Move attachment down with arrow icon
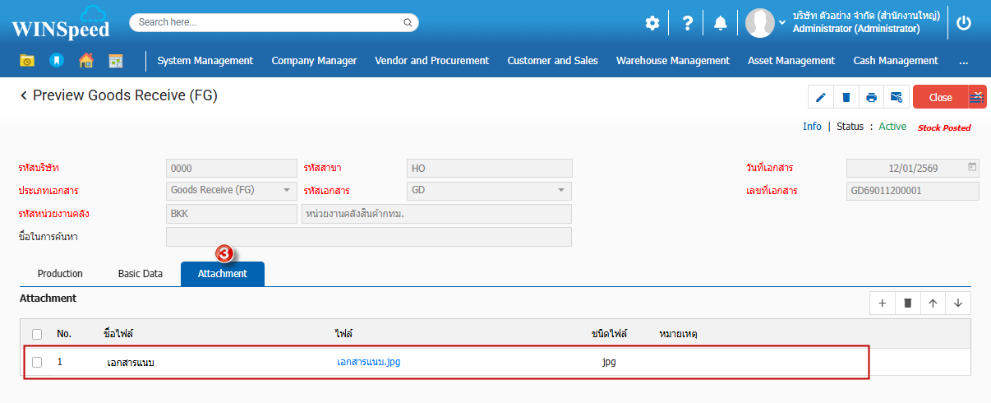The width and height of the screenshot is (991, 403). (x=958, y=303)
